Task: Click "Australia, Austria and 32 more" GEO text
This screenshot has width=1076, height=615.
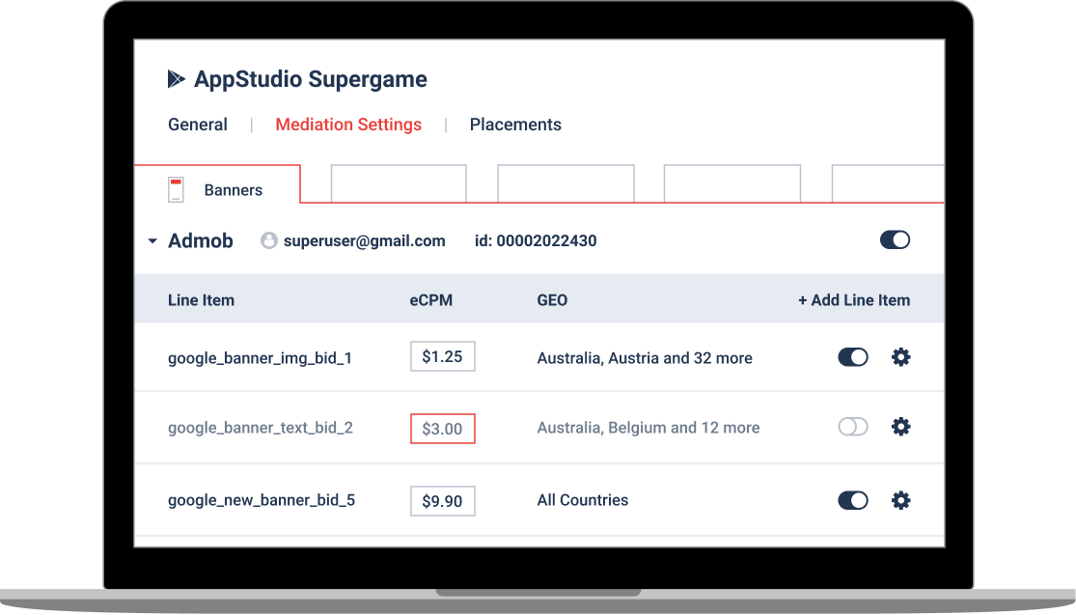Action: point(645,357)
